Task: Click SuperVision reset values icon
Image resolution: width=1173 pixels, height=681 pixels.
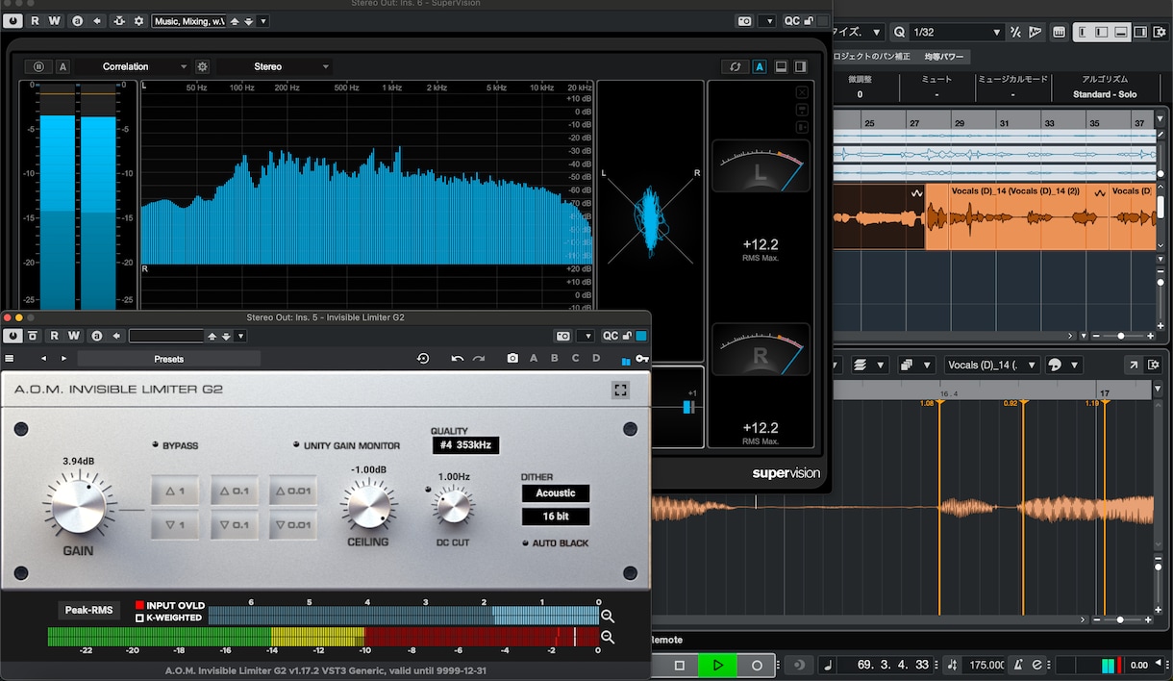Action: tap(736, 66)
